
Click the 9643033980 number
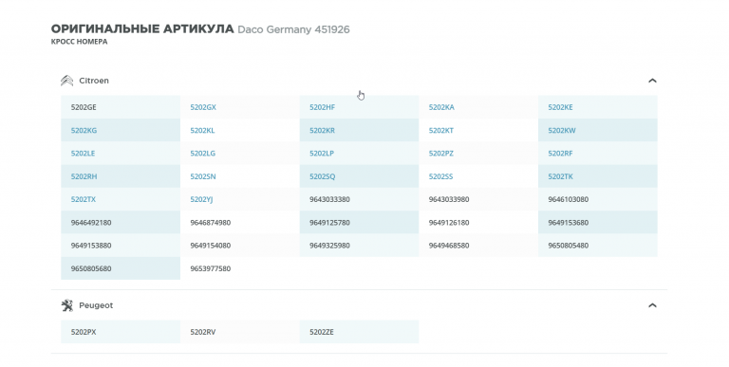click(x=449, y=199)
